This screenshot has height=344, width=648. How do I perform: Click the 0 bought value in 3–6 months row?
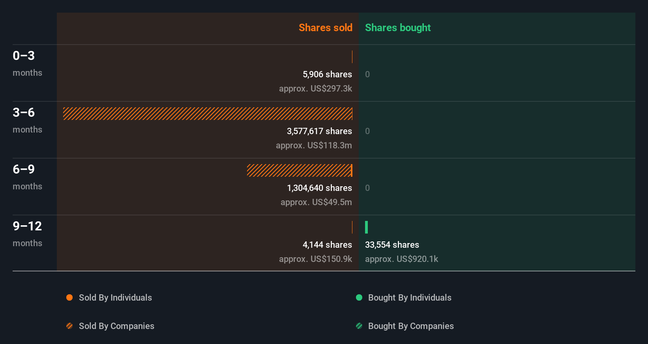pyautogui.click(x=367, y=131)
